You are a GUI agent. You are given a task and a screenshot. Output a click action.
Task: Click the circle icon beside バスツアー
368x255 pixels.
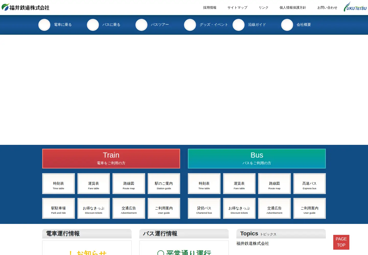141,25
